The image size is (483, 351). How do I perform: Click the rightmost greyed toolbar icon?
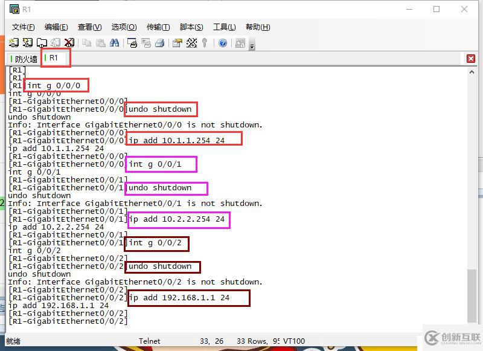[240, 43]
